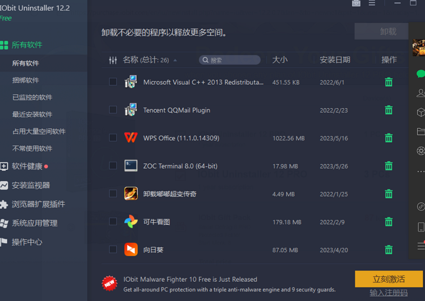Click the folder icon in right sidebar

420,132
